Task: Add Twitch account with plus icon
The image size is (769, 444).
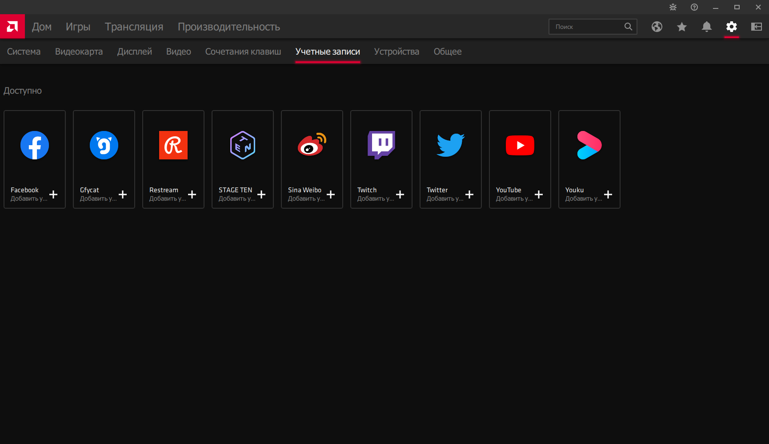Action: [400, 194]
